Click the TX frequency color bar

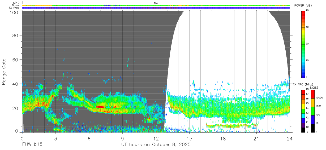(303, 111)
